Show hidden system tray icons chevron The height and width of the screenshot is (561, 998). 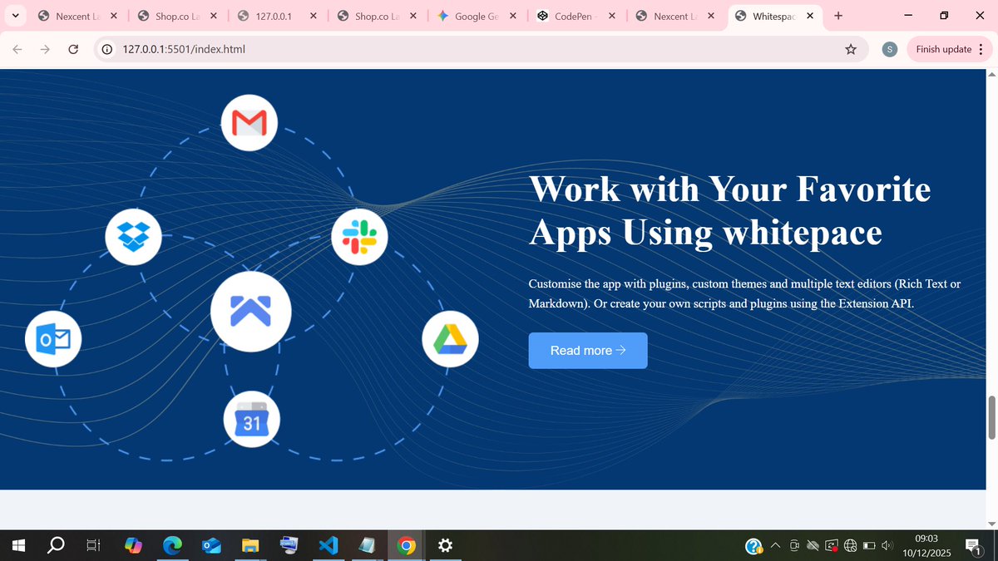[775, 546]
